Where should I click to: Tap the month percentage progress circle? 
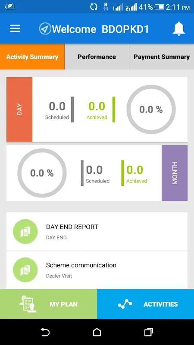pyautogui.click(x=42, y=173)
